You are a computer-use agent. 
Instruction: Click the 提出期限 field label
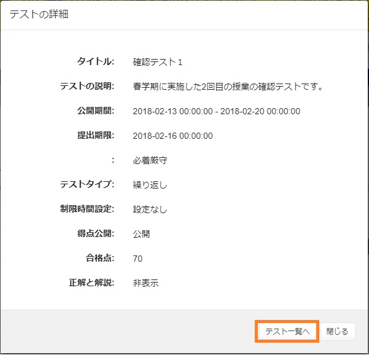[x=91, y=135]
